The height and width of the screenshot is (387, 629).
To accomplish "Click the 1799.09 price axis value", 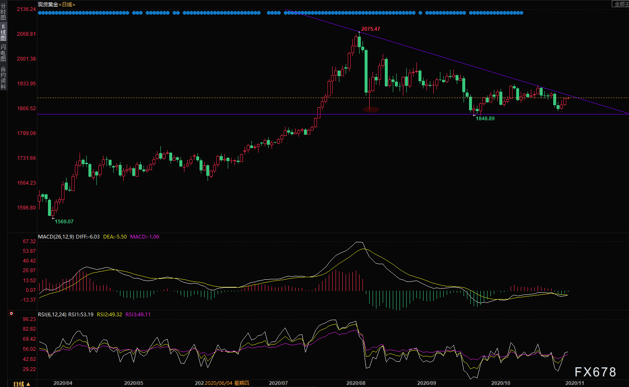I will tap(26, 133).
